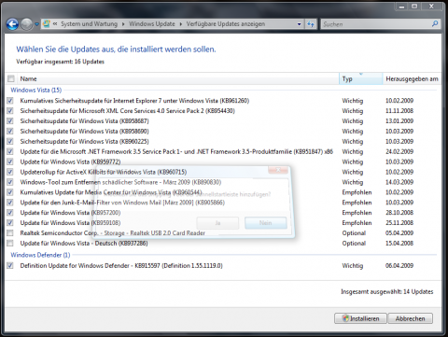Maximize the Windows Update window
The width and height of the screenshot is (448, 337).
point(414,7)
